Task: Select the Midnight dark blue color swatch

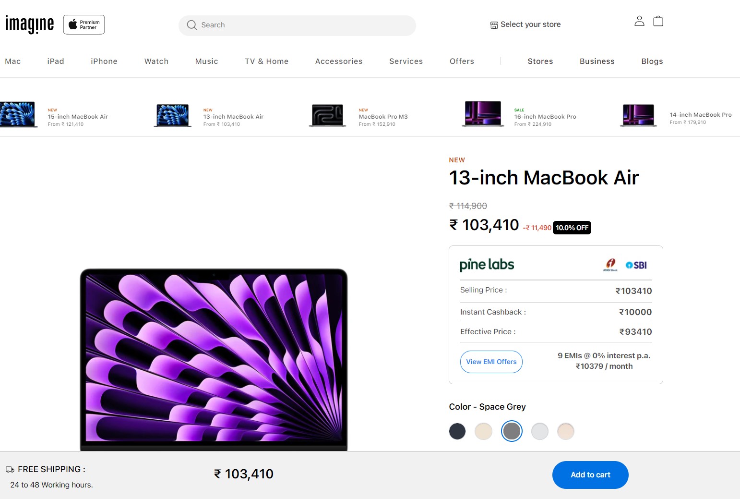Action: point(457,431)
